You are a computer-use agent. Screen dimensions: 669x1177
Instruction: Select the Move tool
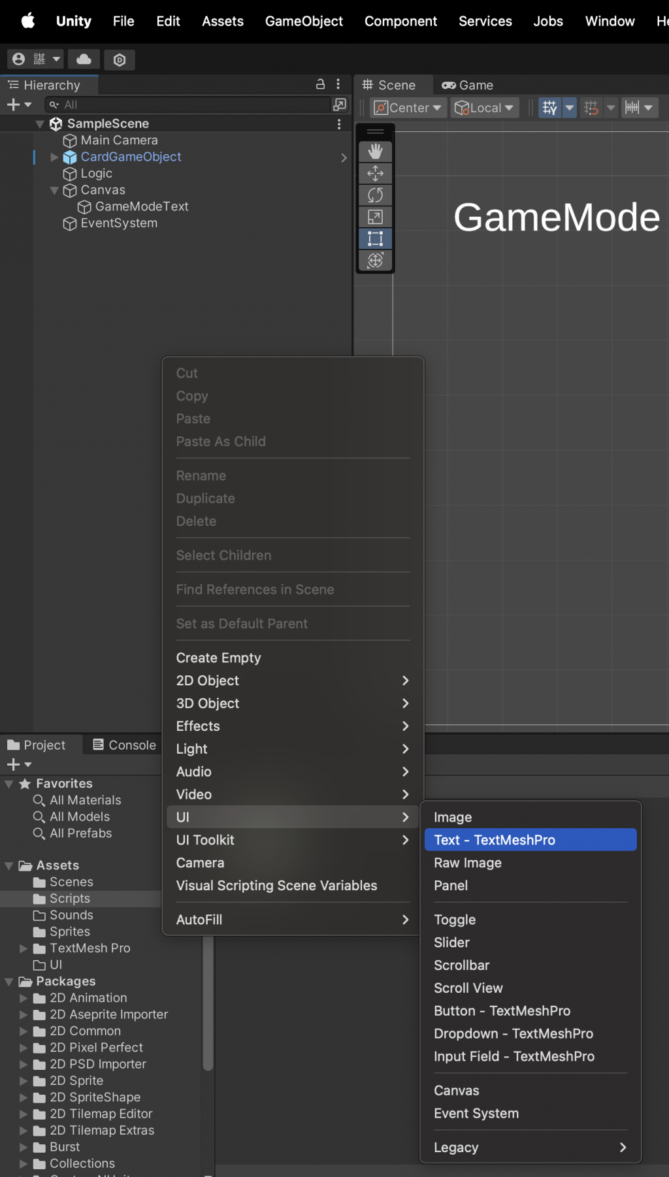click(x=375, y=173)
